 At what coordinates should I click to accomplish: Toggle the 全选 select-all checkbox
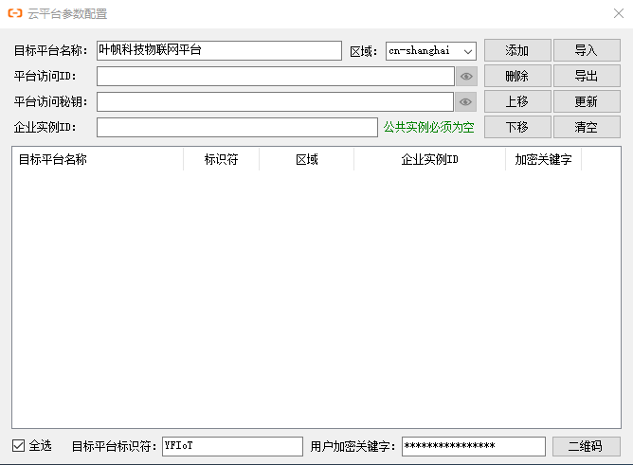[18, 446]
